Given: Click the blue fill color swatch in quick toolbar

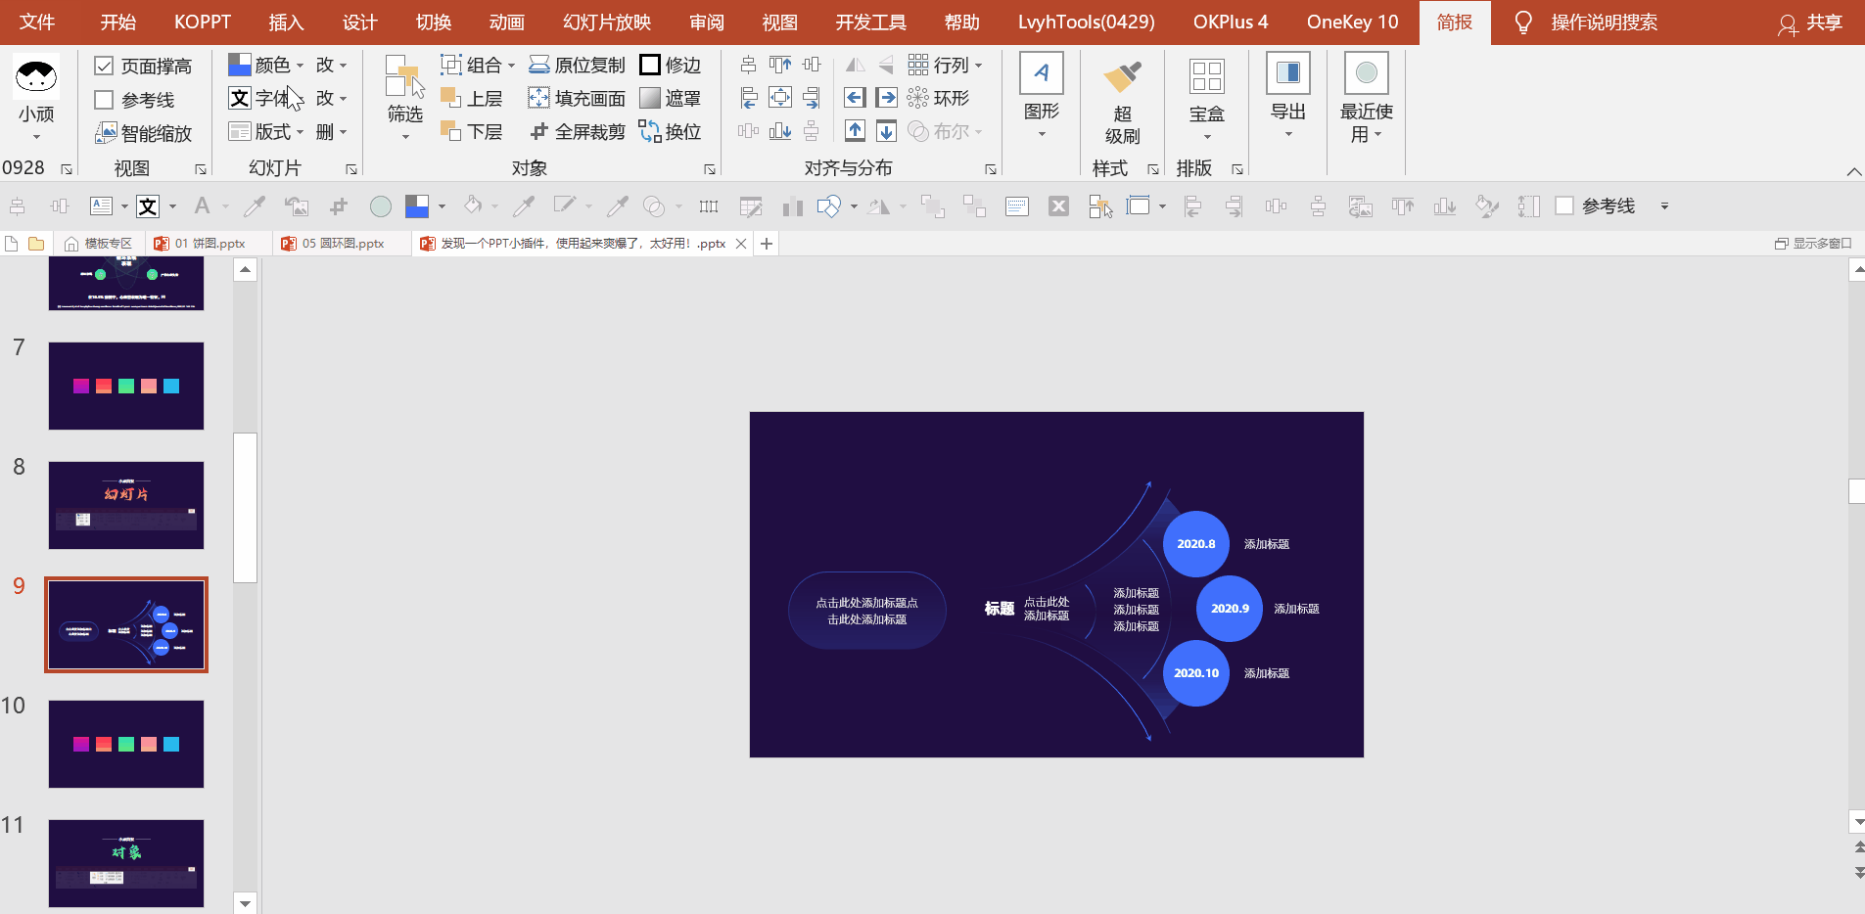Looking at the screenshot, I should pos(417,206).
